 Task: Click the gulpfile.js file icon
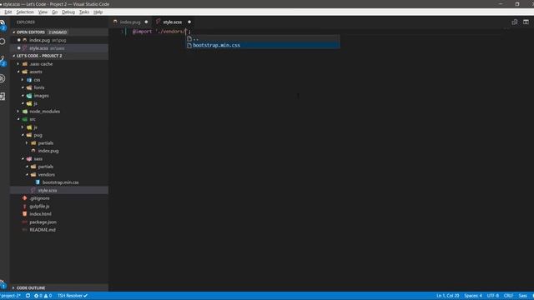pos(24,206)
